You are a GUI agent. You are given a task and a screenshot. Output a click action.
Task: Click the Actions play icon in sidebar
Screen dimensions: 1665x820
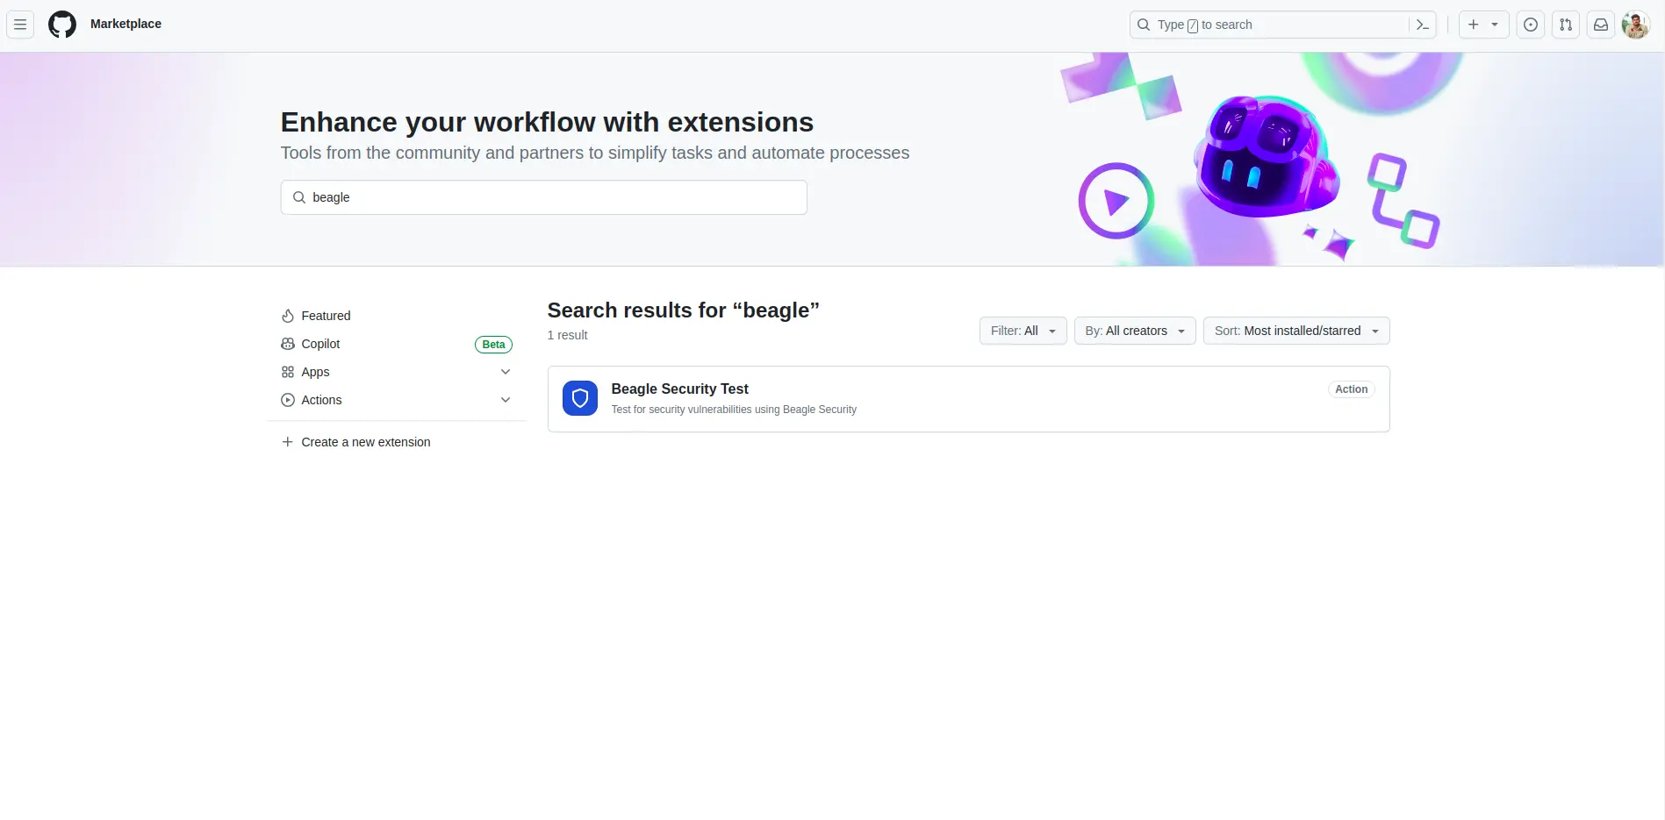(x=288, y=400)
